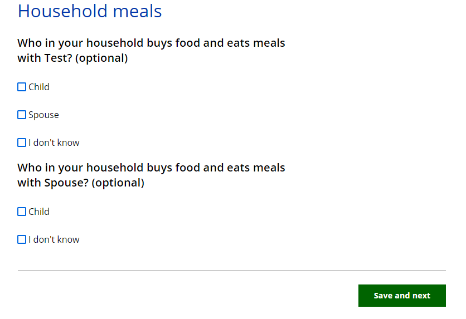Click the Child label text in Spouse's options
The image size is (466, 319).
[39, 212]
